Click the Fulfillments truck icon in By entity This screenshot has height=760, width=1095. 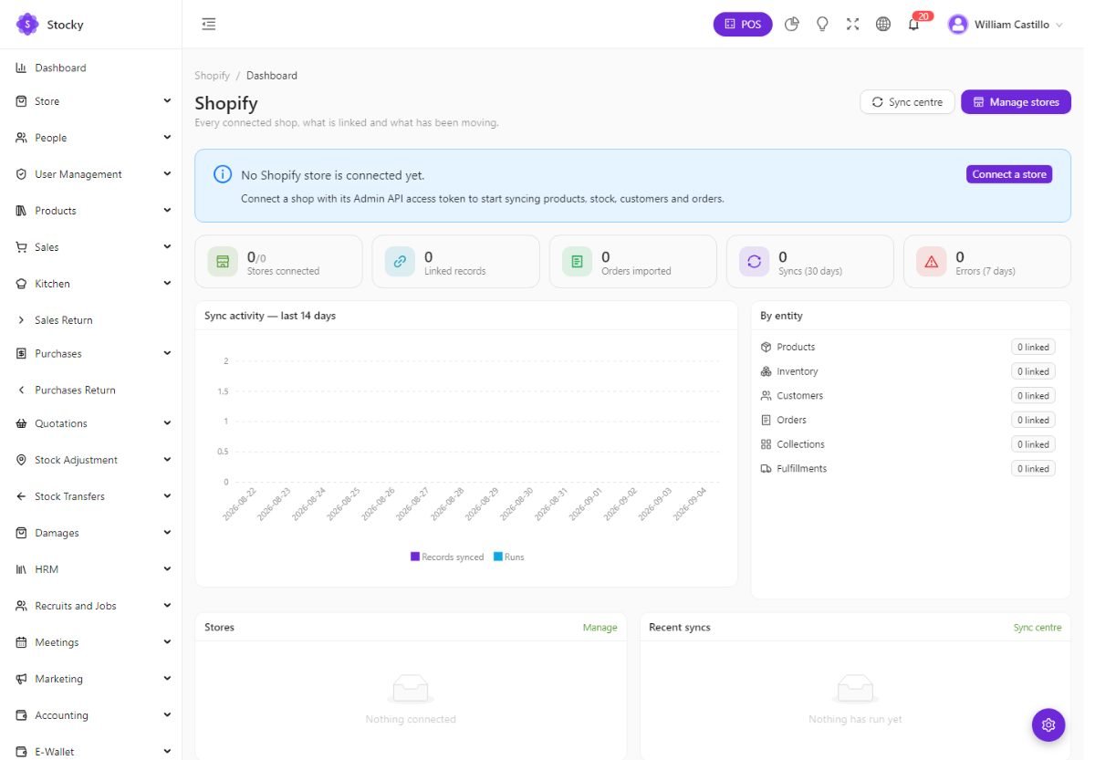coord(766,469)
